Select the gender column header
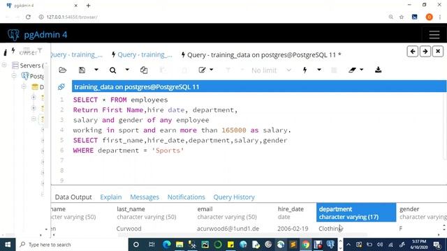 [x=422, y=213]
